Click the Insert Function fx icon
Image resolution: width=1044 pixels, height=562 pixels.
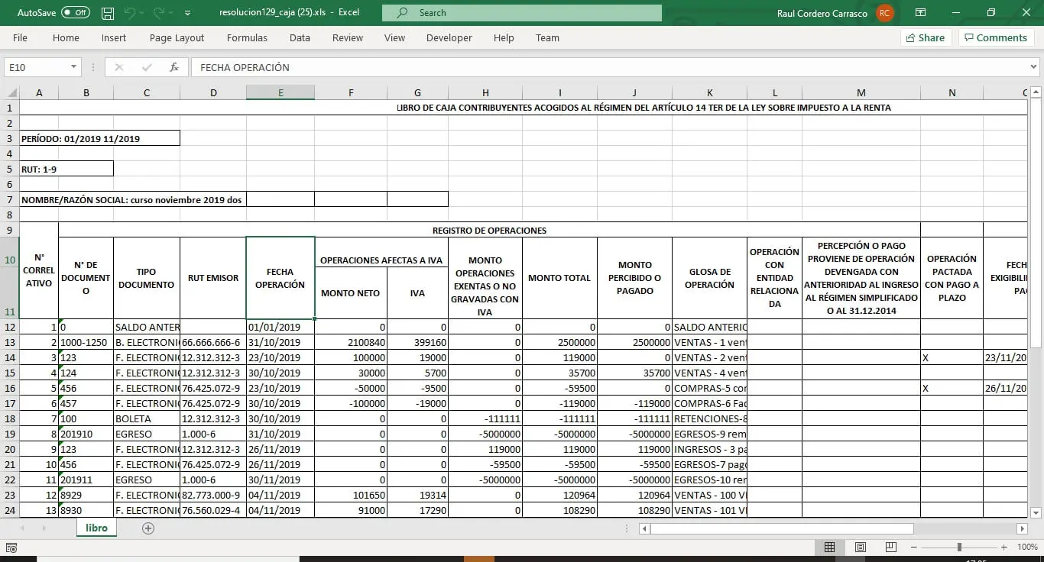coord(174,67)
